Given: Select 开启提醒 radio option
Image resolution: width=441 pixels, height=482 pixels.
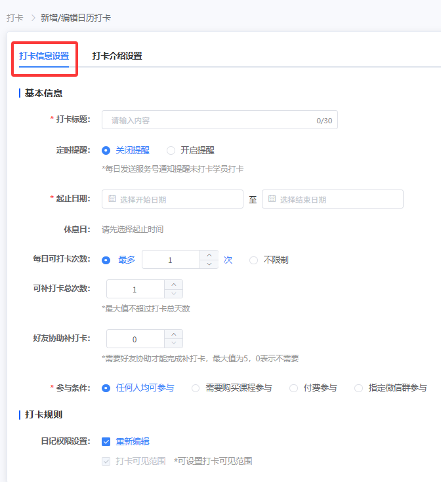Looking at the screenshot, I should (x=171, y=150).
